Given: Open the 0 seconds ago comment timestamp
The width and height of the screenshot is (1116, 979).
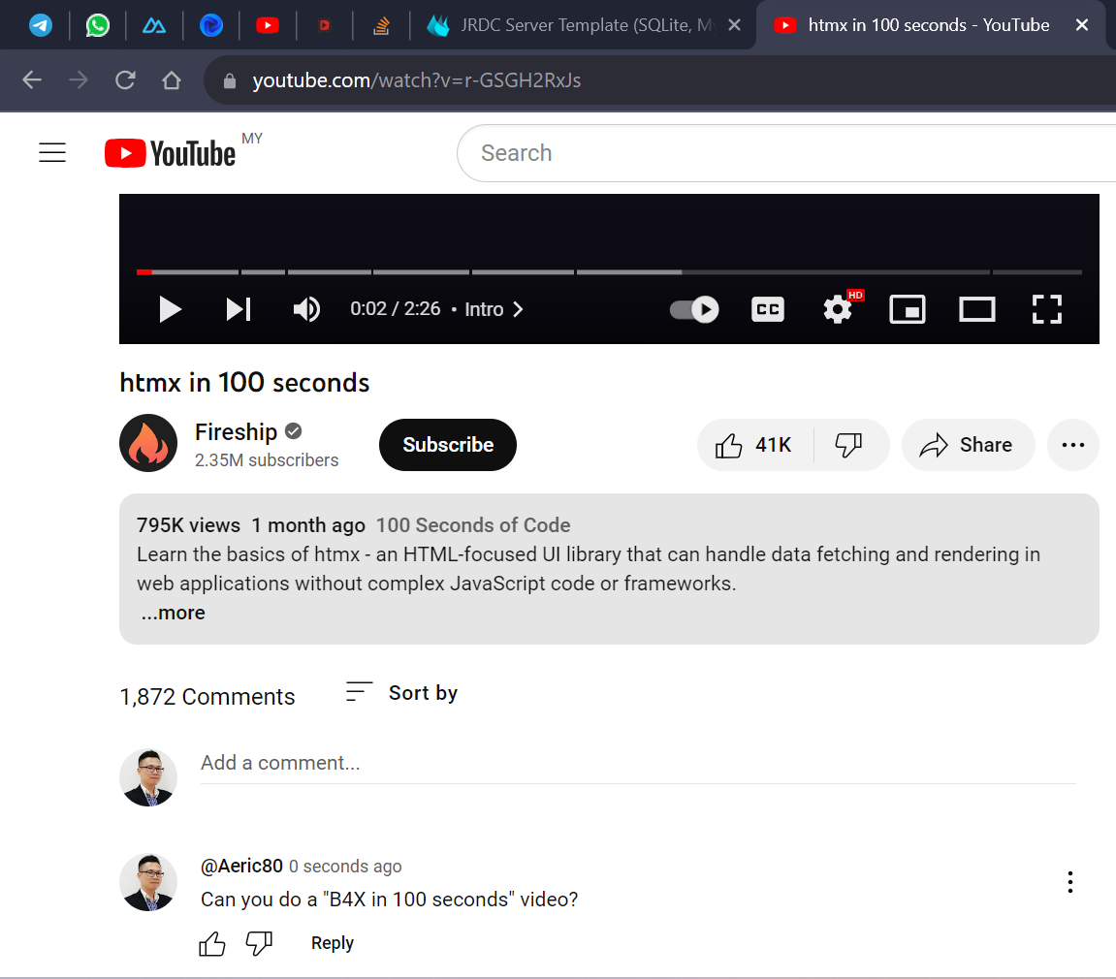Looking at the screenshot, I should tap(345, 867).
